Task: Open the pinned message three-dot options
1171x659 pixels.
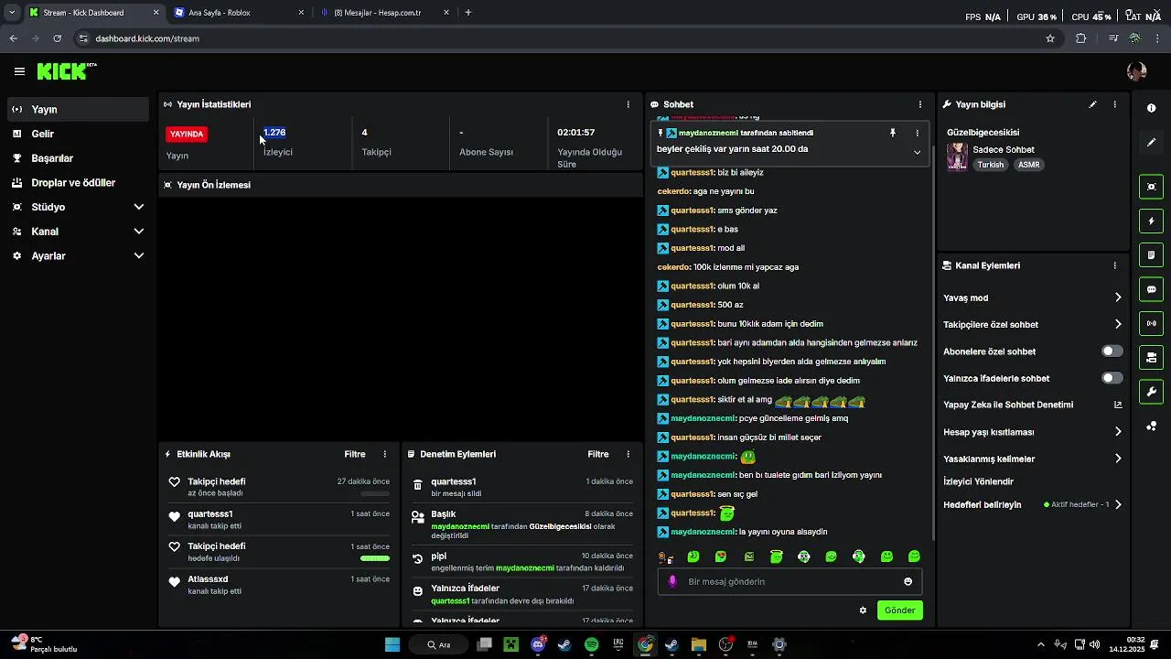Action: pos(917,133)
